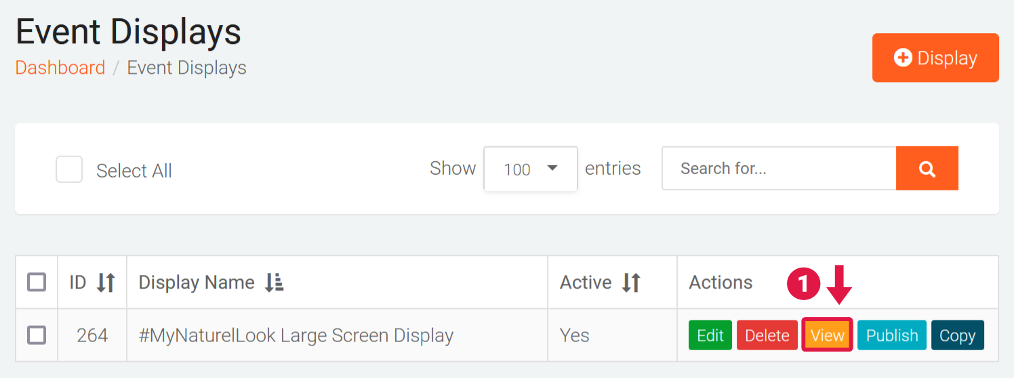Copy the #MyNaturelLook display
1014x378 pixels.
(x=957, y=335)
